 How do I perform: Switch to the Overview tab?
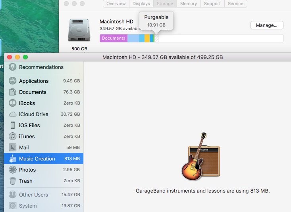[x=116, y=4]
